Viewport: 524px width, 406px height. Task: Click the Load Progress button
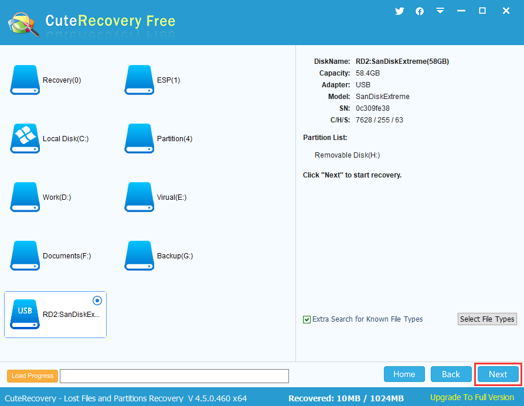pyautogui.click(x=32, y=376)
